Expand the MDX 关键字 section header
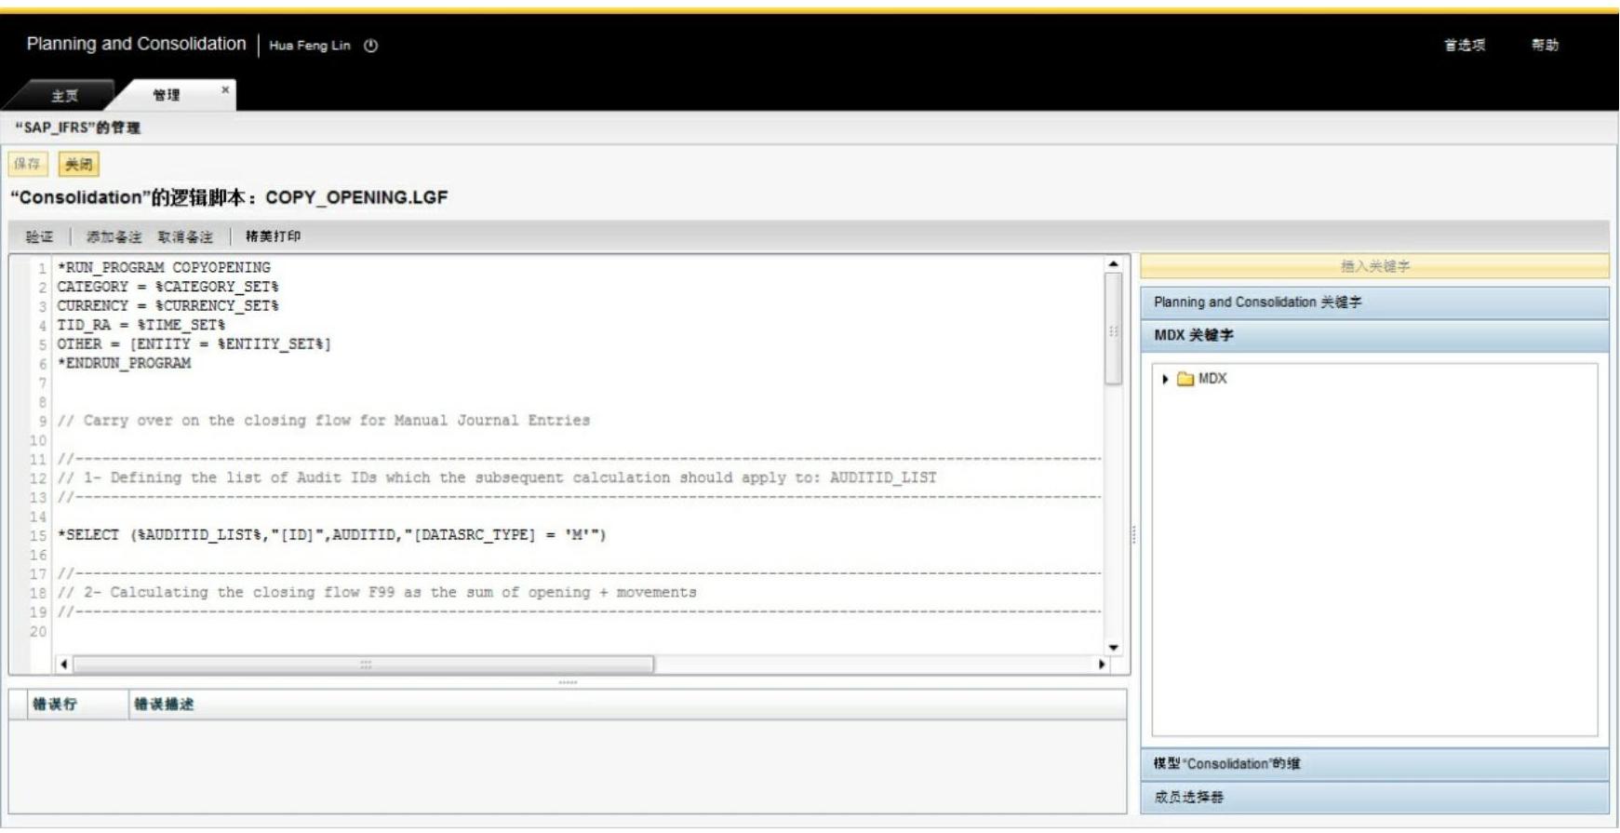1620x833 pixels. point(1374,335)
